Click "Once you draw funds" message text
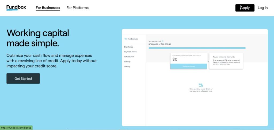Image resolution: width=274 pixels, height=130 pixels. pos(201,90)
